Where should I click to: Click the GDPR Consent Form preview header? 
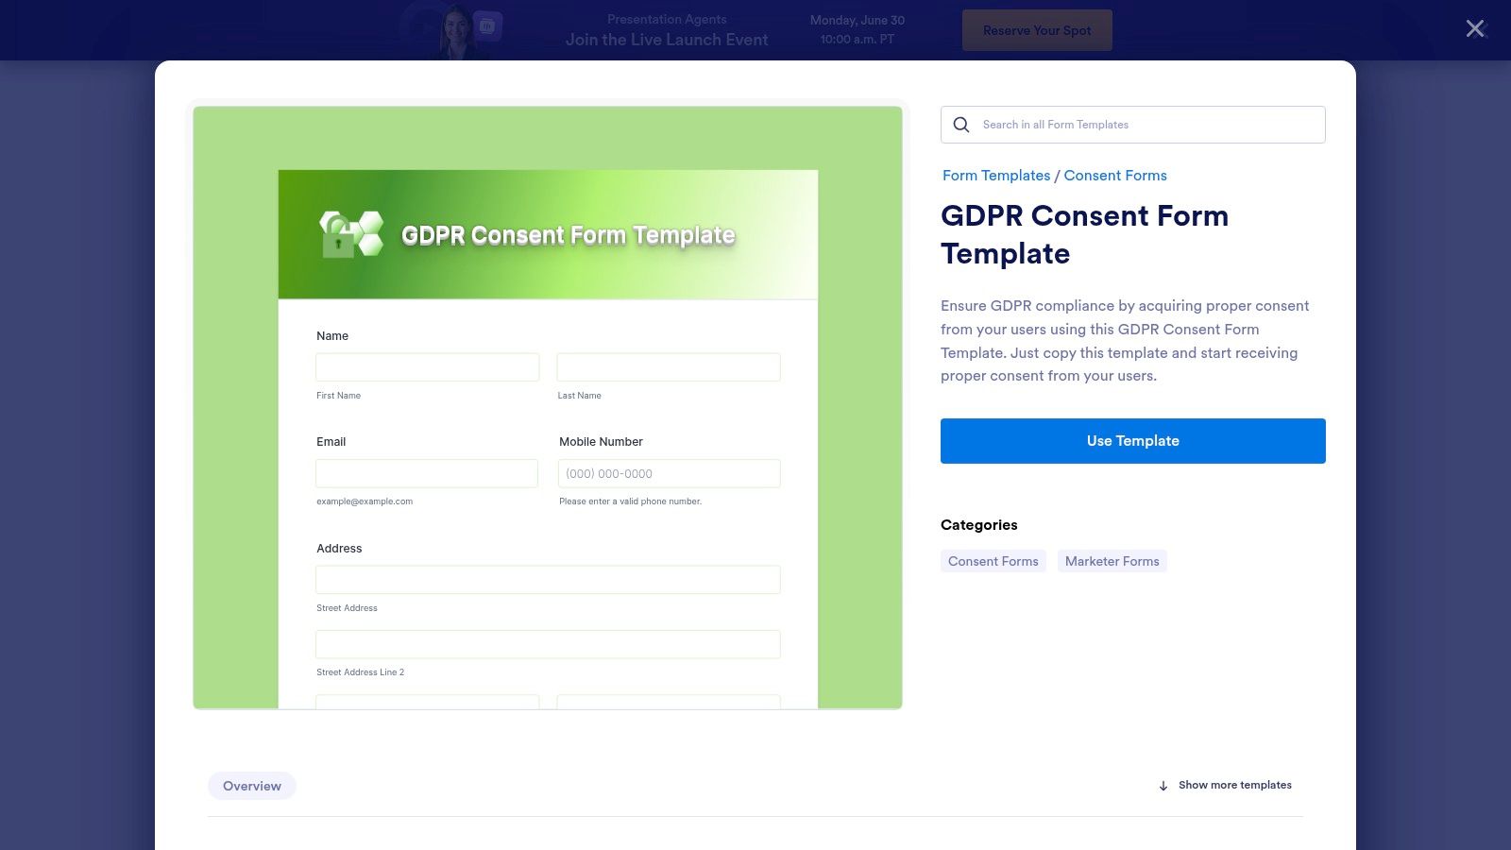[x=548, y=233]
